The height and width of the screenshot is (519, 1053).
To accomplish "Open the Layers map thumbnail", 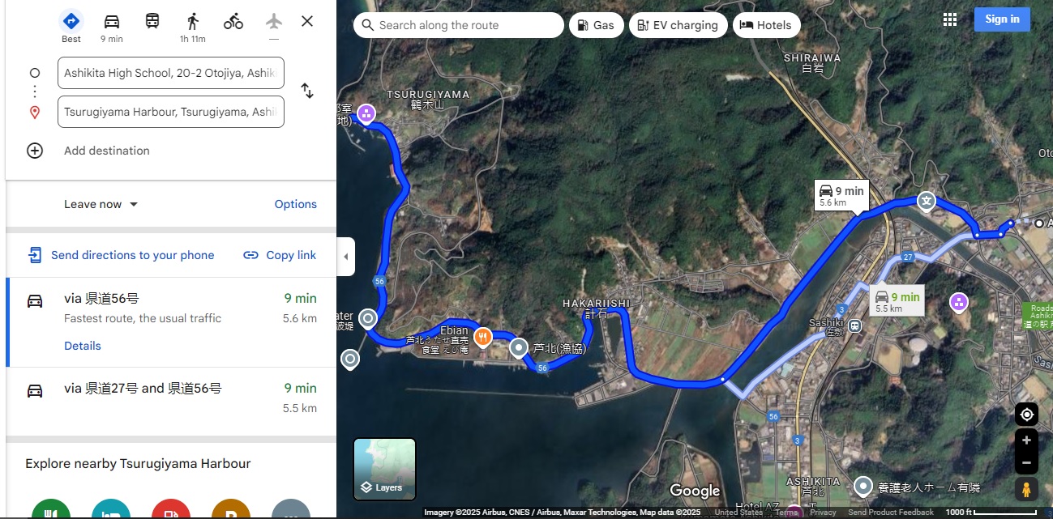I will tap(384, 470).
